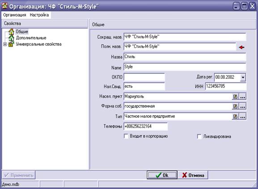Select the Общие house icon in tree
This screenshot has height=189, width=258.
tap(11, 31)
